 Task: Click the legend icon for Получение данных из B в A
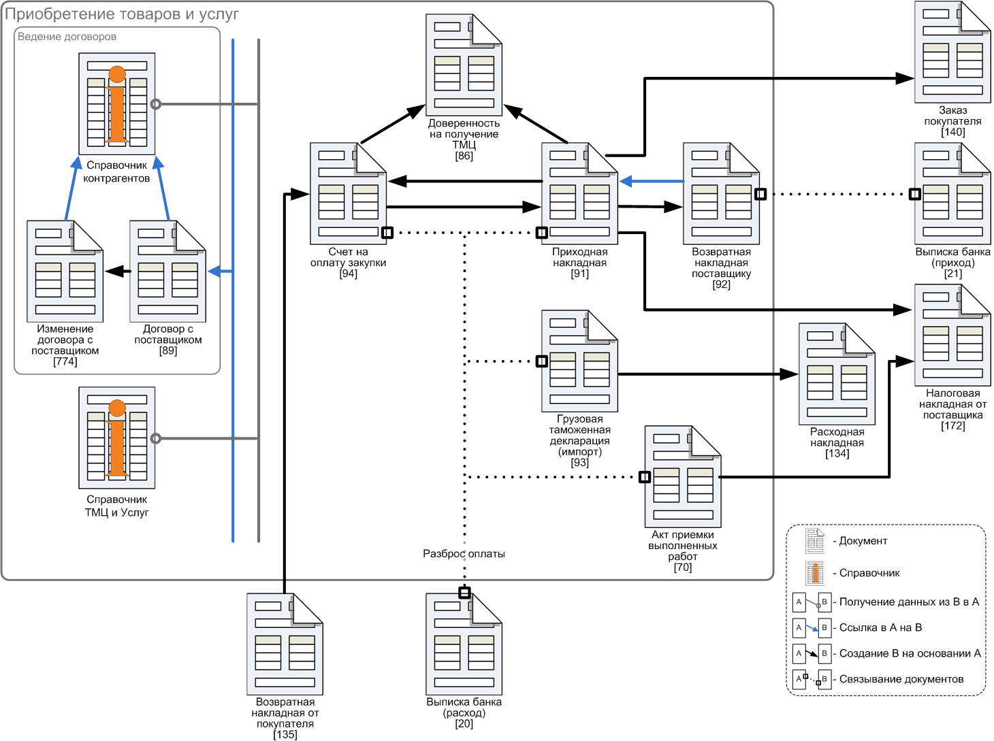click(812, 602)
